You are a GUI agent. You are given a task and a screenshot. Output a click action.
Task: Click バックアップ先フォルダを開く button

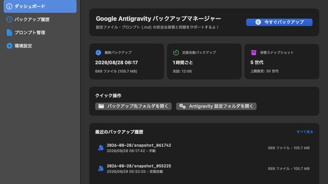(134, 106)
